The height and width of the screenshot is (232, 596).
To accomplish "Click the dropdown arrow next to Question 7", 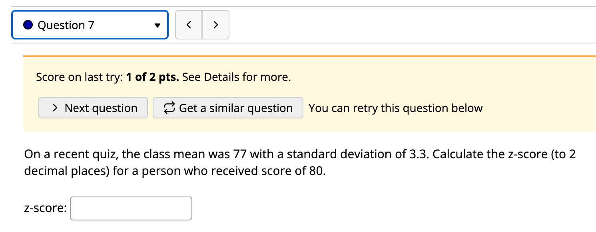I will [157, 24].
